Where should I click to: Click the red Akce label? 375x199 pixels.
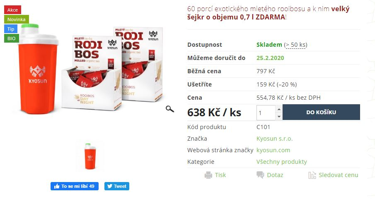click(12, 10)
